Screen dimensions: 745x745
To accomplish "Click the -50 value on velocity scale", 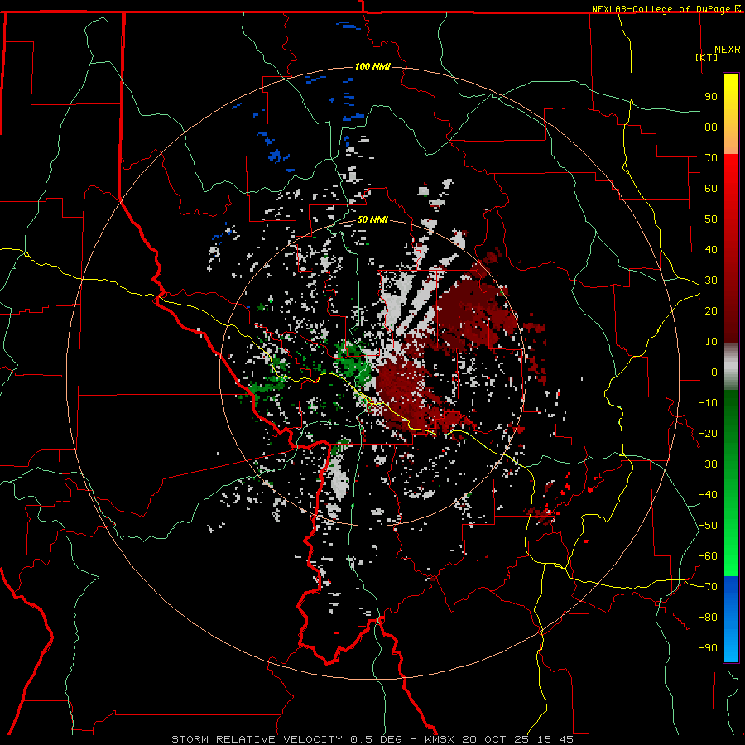I will tap(708, 526).
